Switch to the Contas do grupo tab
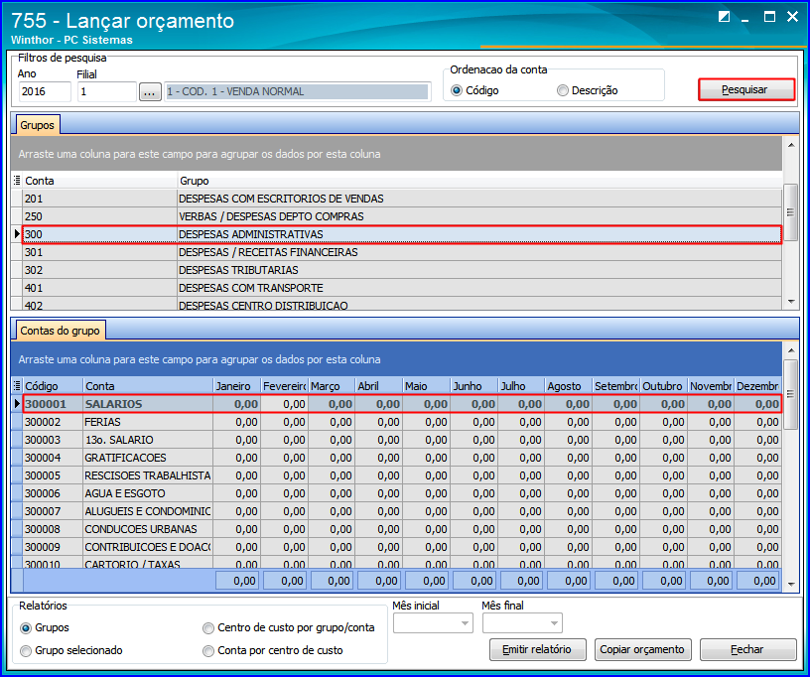Screen dimensions: 810x677 point(60,331)
